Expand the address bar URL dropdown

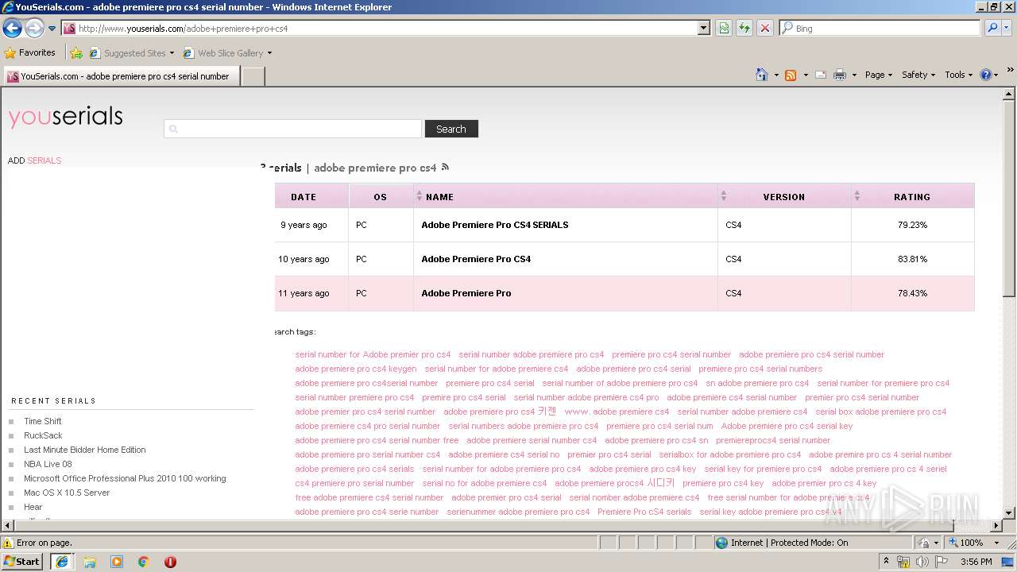point(704,28)
